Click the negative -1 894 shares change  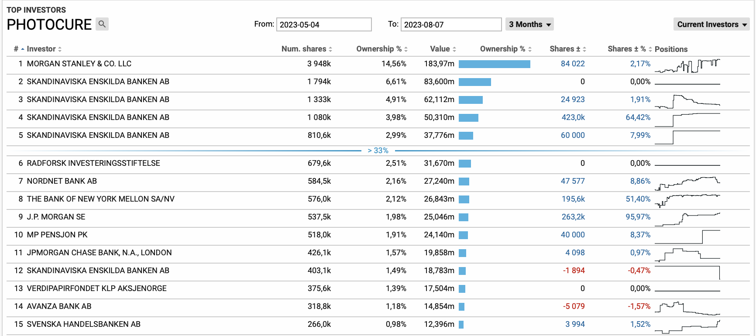pyautogui.click(x=574, y=271)
